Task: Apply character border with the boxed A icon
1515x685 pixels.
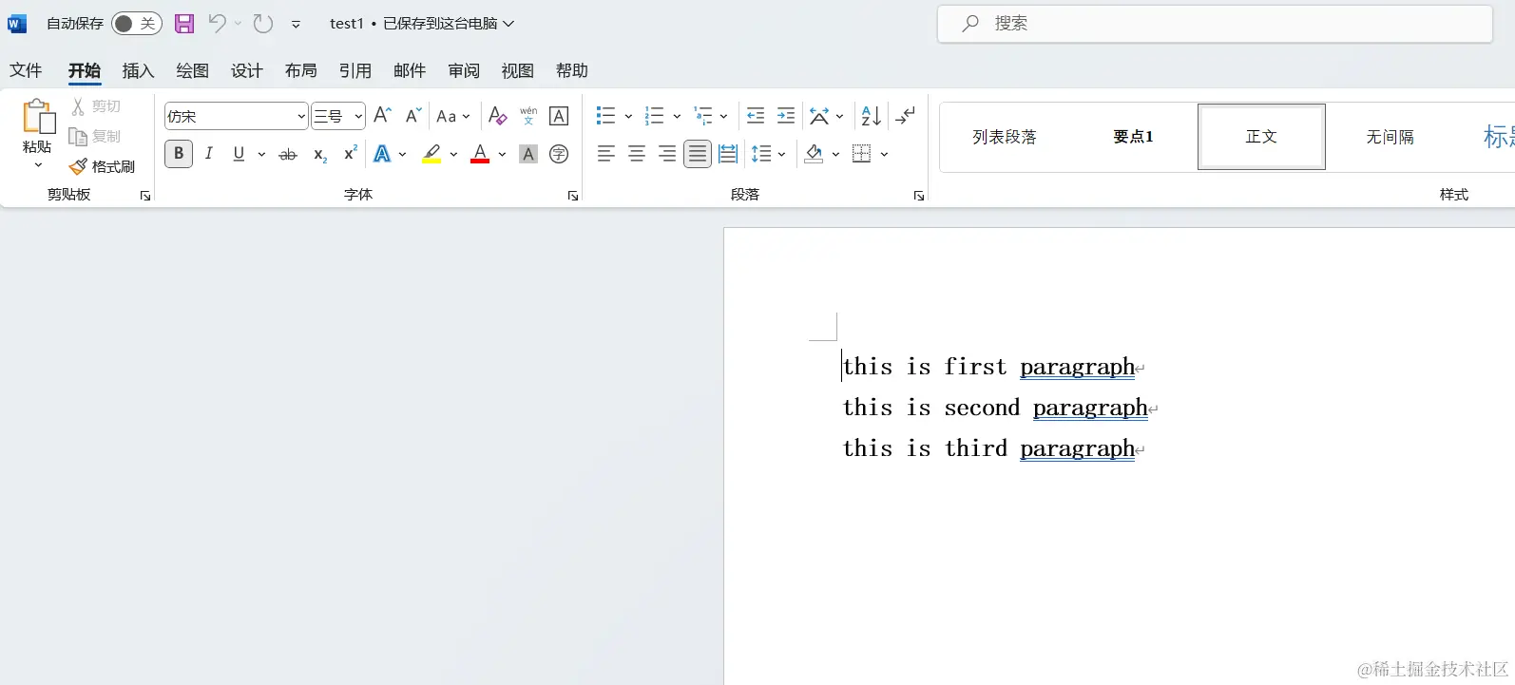Action: pos(559,116)
